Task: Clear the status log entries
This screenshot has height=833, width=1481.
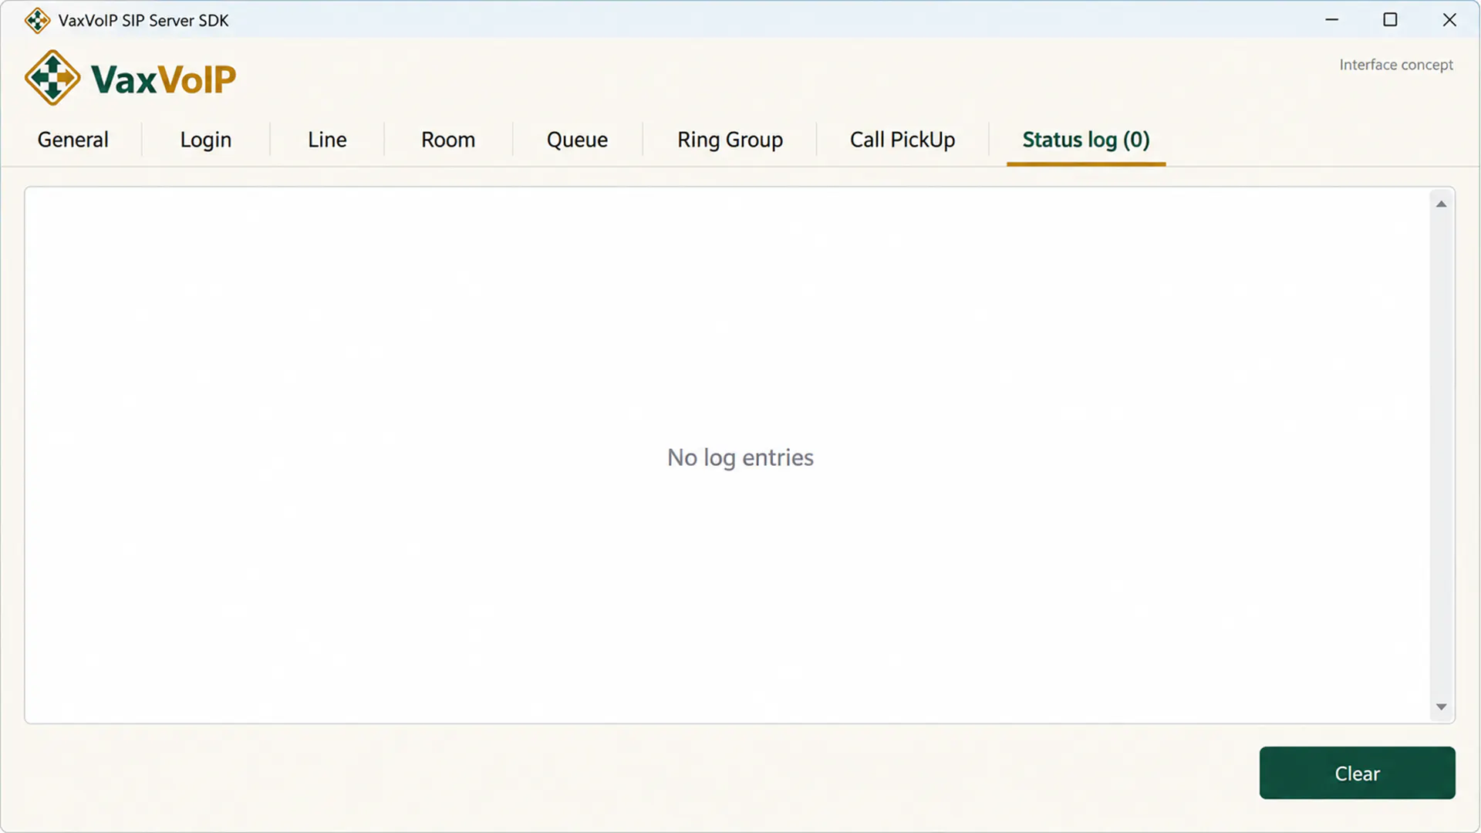Action: [x=1357, y=773]
